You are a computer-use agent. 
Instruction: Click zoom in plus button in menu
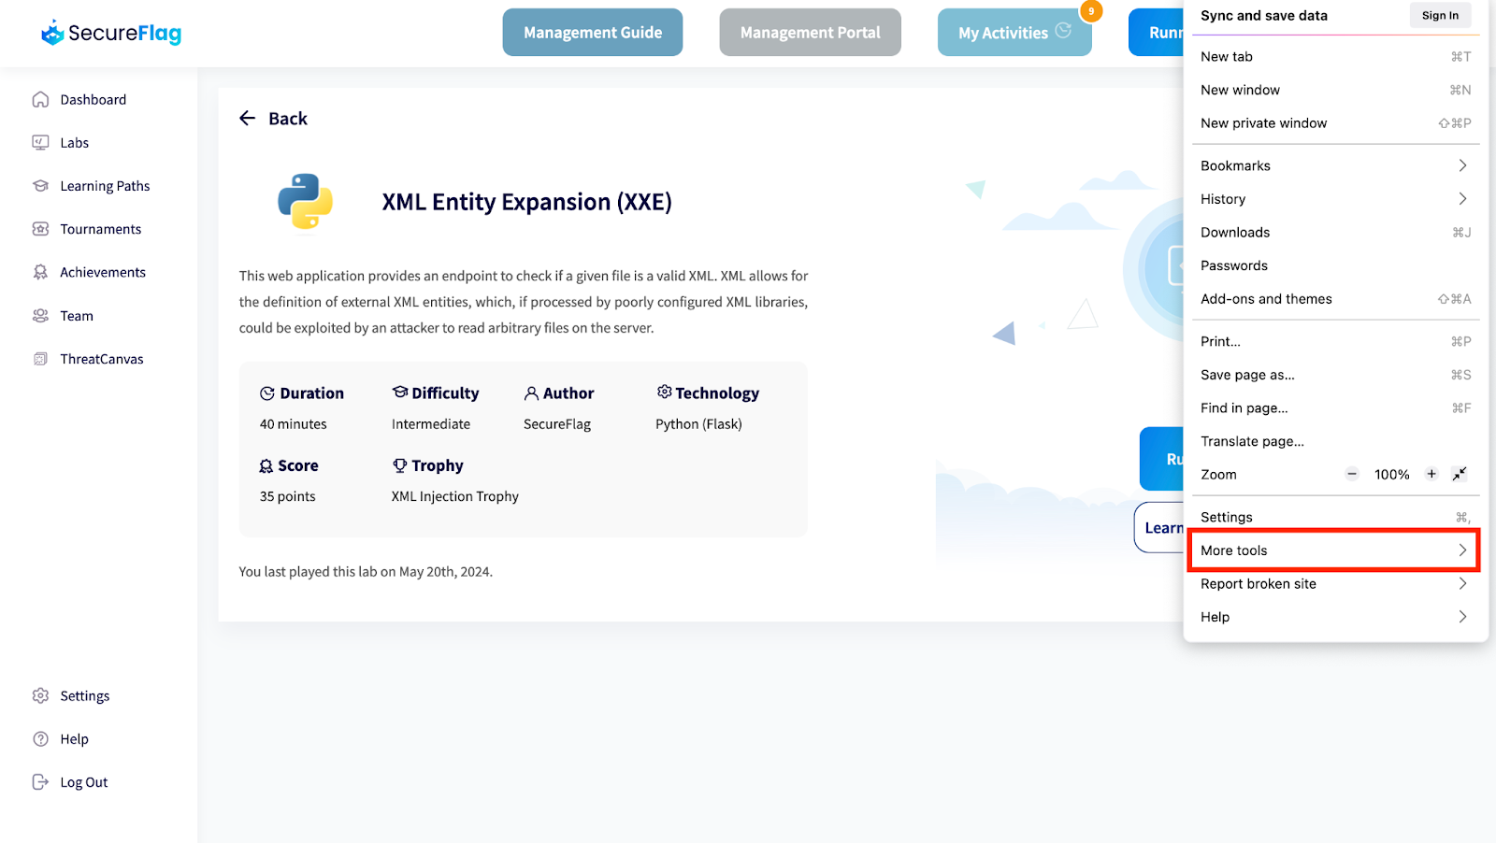pyautogui.click(x=1431, y=474)
